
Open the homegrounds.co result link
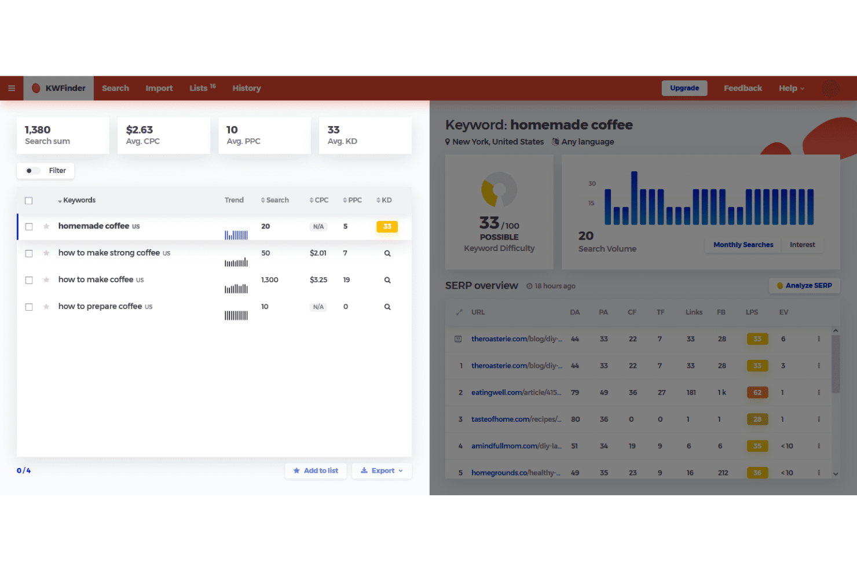coord(516,473)
